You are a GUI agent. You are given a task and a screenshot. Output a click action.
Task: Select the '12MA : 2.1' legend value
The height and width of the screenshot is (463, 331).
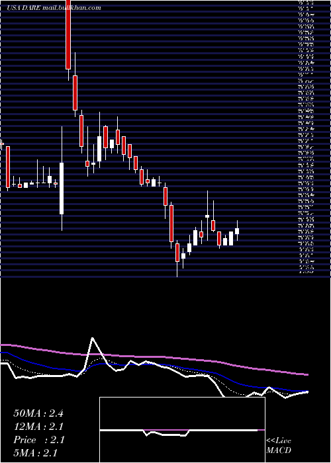point(38,427)
